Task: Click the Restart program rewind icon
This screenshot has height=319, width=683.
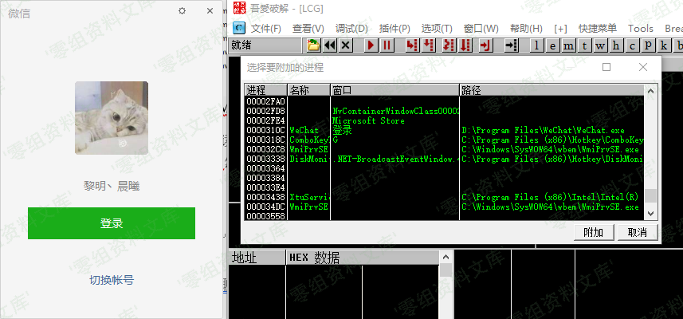Action: 330,45
